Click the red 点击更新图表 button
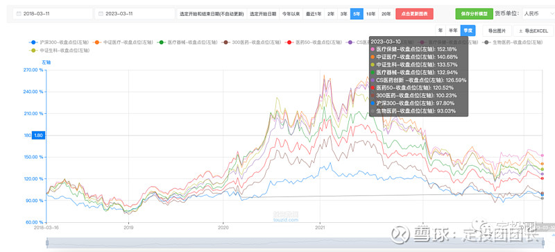 (414, 14)
